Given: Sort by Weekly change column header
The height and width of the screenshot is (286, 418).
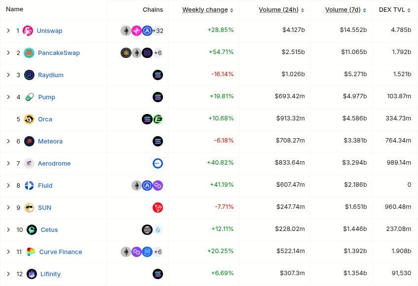Looking at the screenshot, I should click(205, 10).
